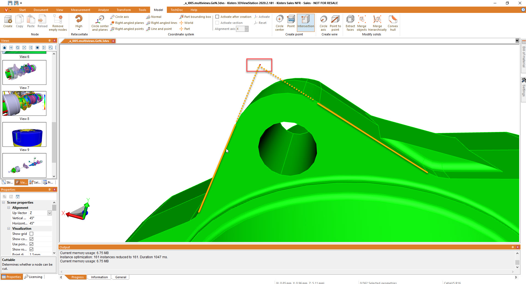Open the Bill of material side panel

point(524,56)
